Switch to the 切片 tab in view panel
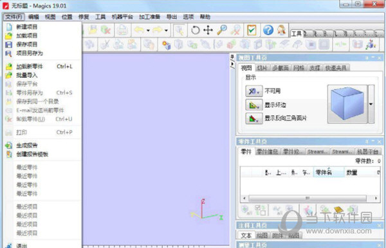 (262, 68)
